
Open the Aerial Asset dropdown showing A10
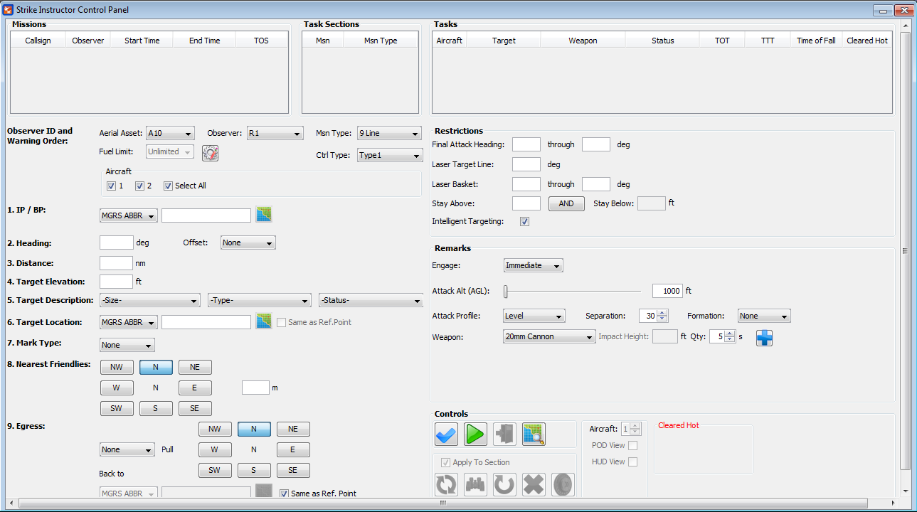click(x=170, y=134)
